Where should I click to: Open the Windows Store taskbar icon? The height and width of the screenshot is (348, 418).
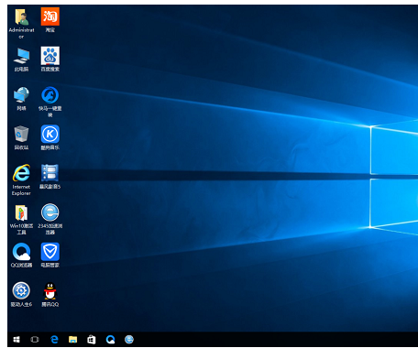coord(92,340)
